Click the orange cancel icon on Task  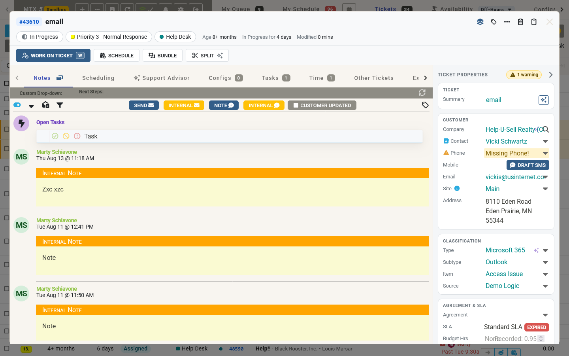coord(66,136)
